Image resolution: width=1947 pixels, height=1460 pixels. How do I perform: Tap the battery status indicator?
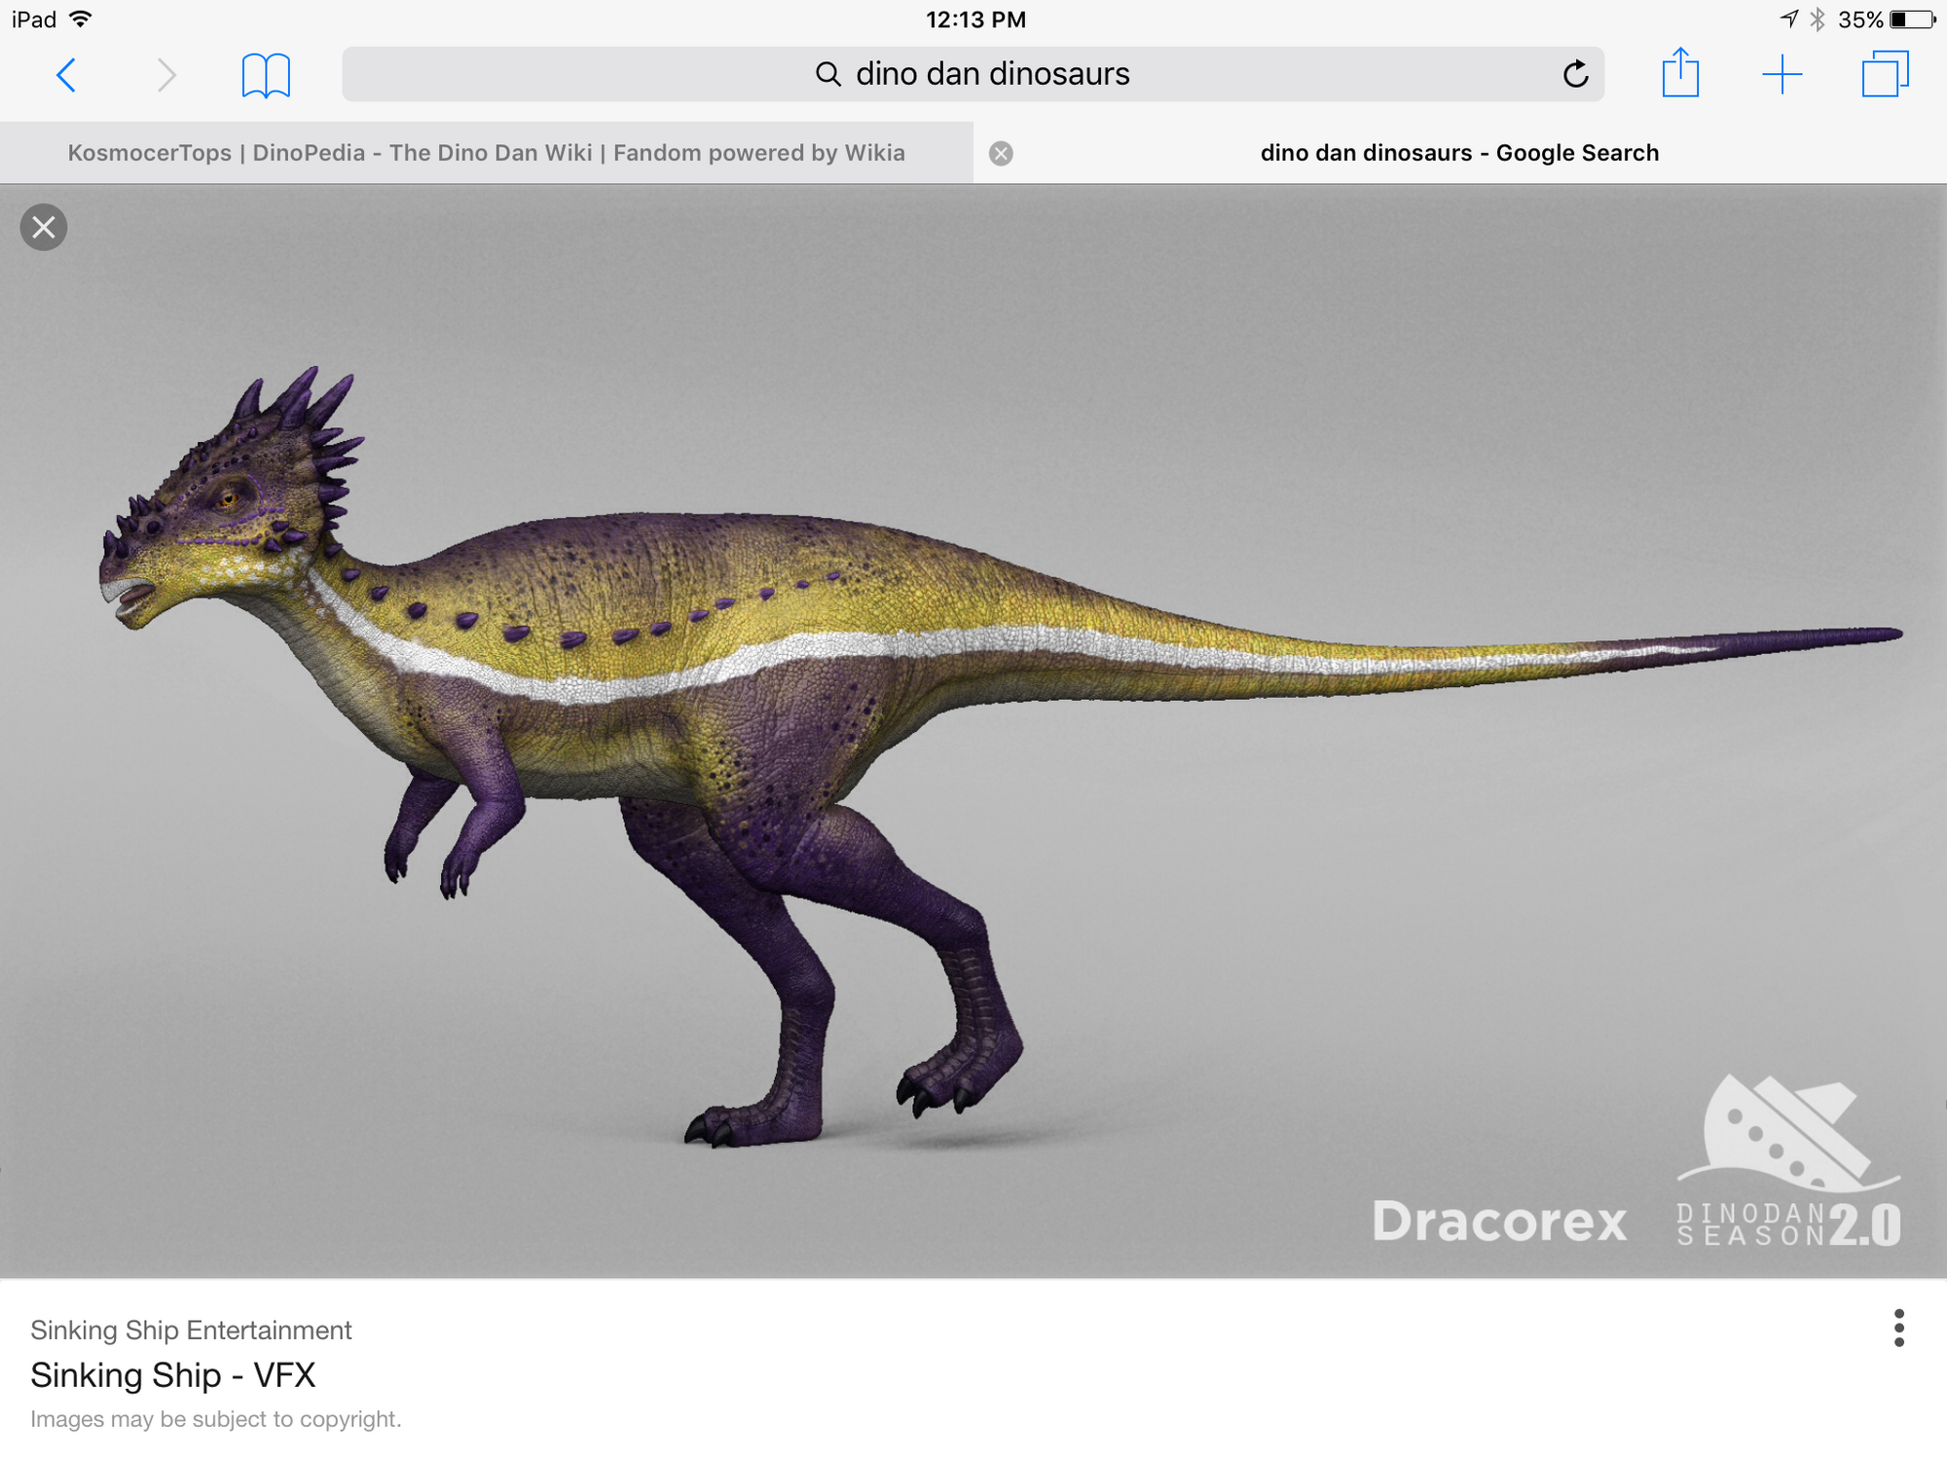coord(1911,19)
